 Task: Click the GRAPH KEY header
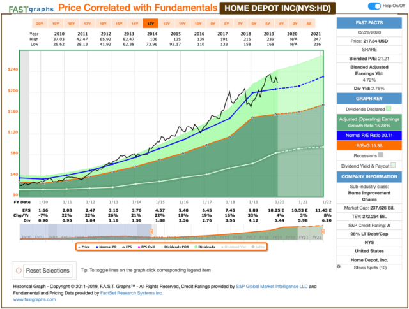[369, 99]
